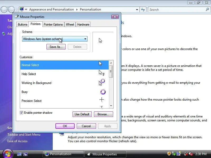Image resolution: width=211 pixels, height=158 pixels.
Task: Click Show Desktop quick launch icon
Action: [19, 154]
